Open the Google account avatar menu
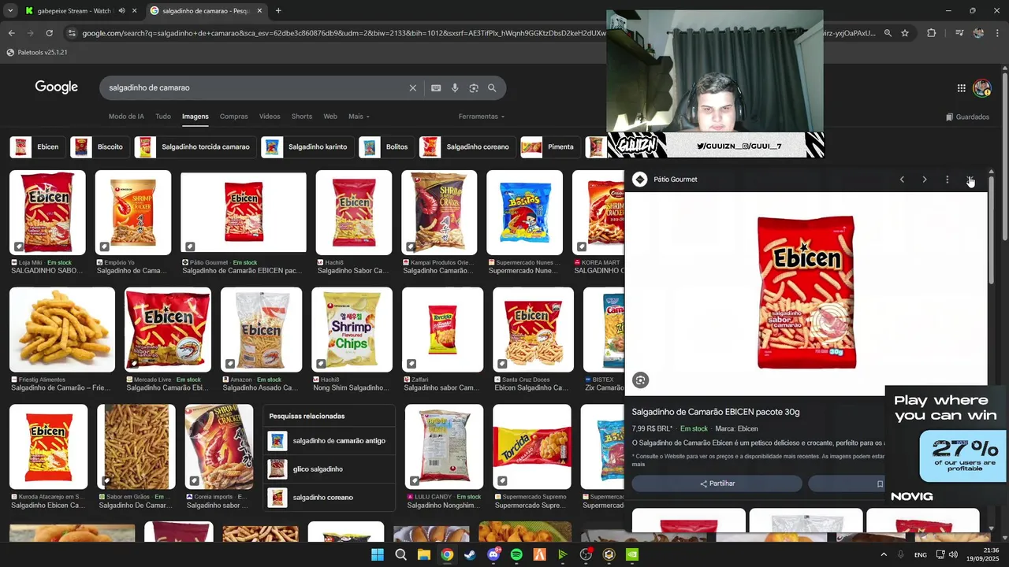This screenshot has height=567, width=1009. tap(981, 88)
